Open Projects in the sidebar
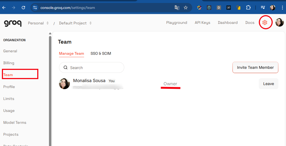286x146 pixels. click(x=11, y=134)
